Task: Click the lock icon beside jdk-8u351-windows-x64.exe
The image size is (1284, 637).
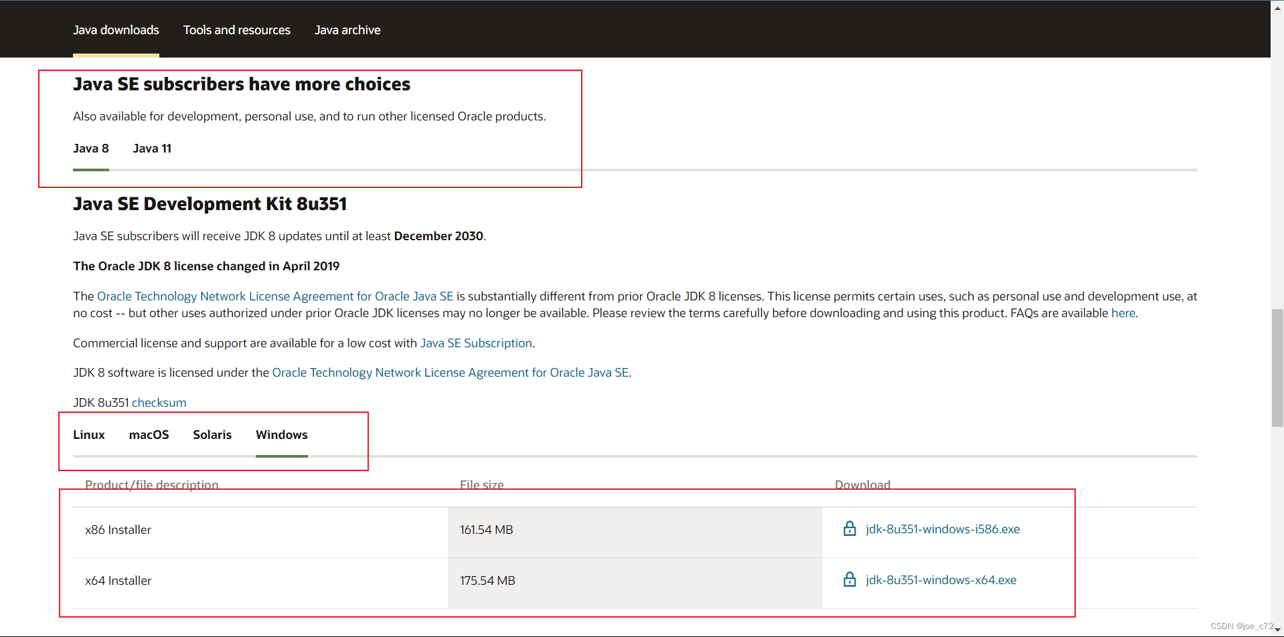Action: coord(850,579)
